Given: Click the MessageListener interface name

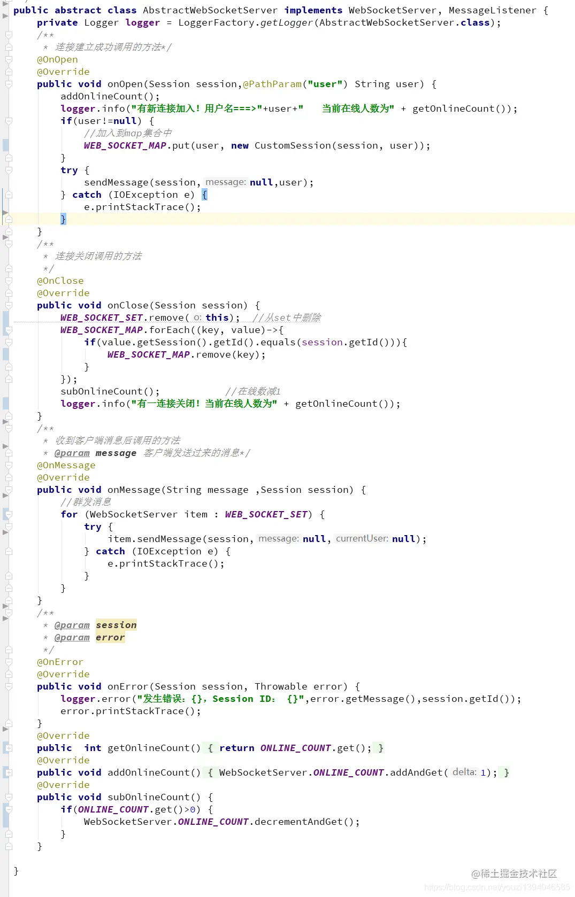Looking at the screenshot, I should pos(492,10).
